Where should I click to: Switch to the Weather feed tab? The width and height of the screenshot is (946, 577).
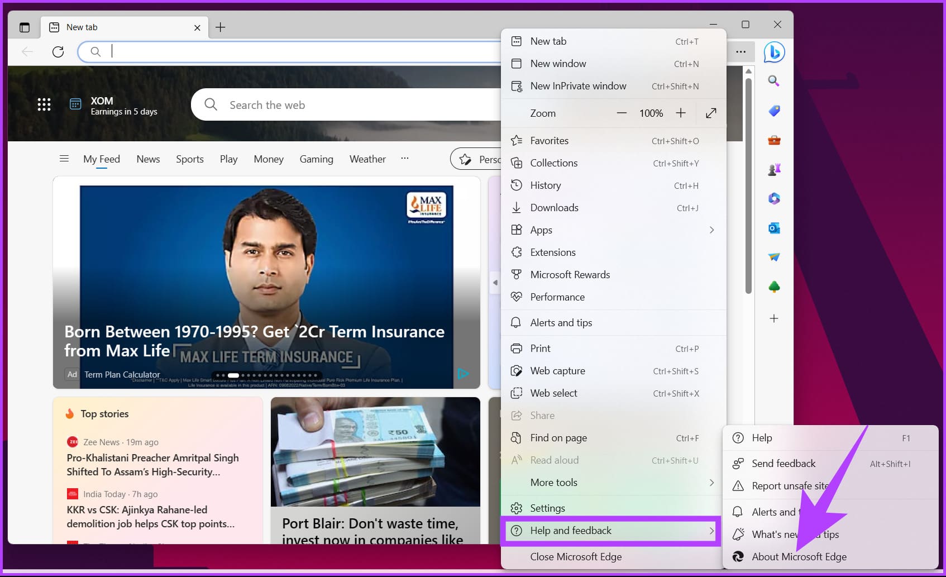click(x=367, y=159)
